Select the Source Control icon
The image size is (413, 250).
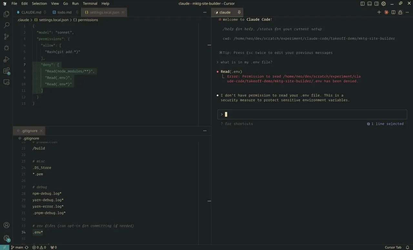coord(6,37)
